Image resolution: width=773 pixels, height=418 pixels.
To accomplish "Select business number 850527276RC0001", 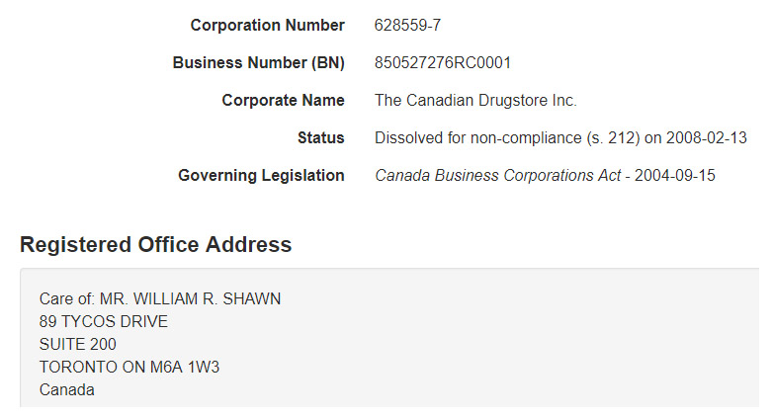I will click(442, 62).
